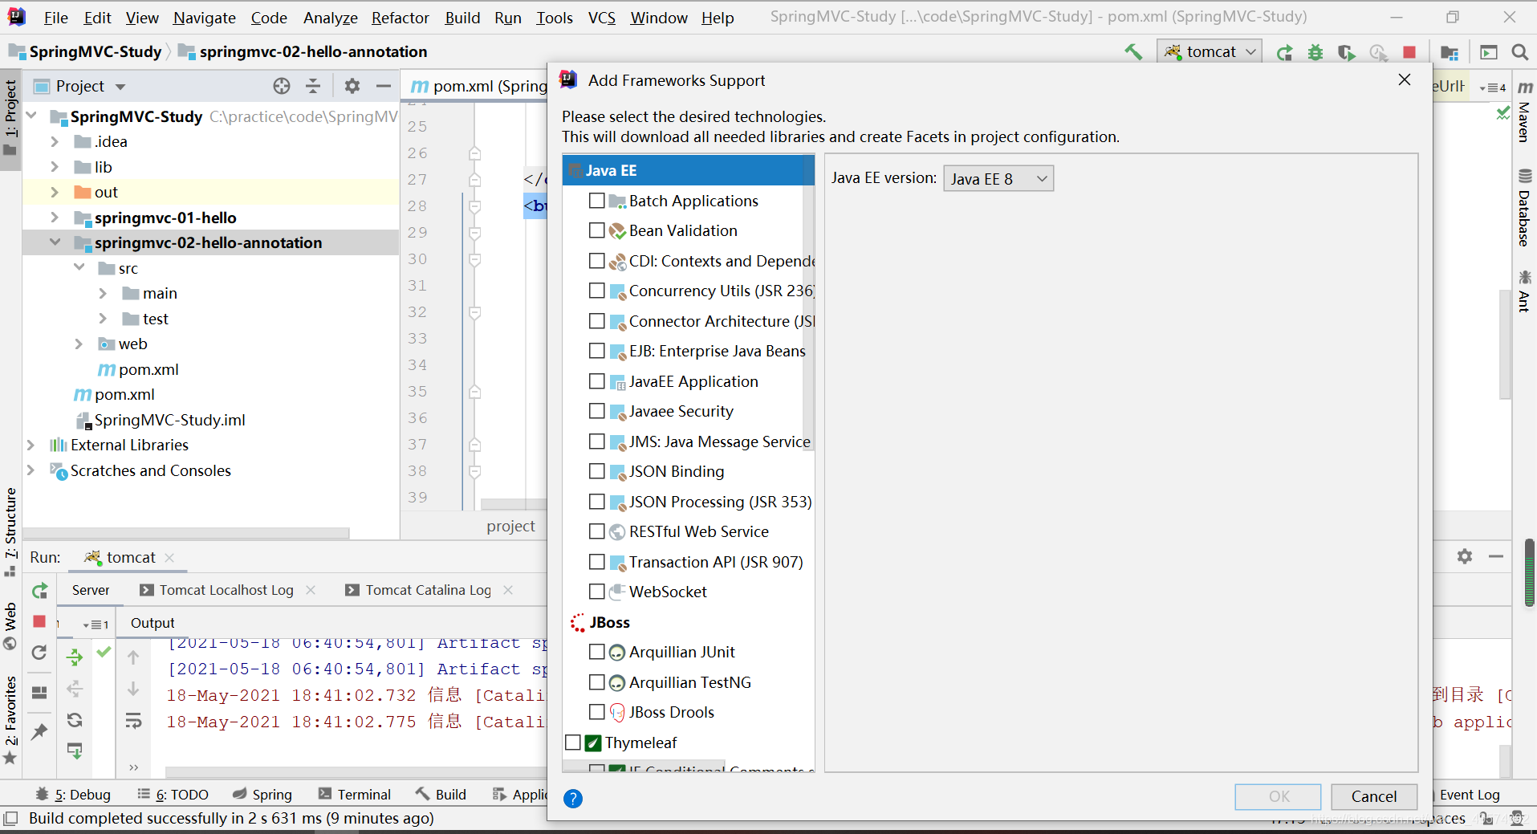Image resolution: width=1537 pixels, height=834 pixels.
Task: Click Collapse All icon in Project panel
Action: point(313,86)
